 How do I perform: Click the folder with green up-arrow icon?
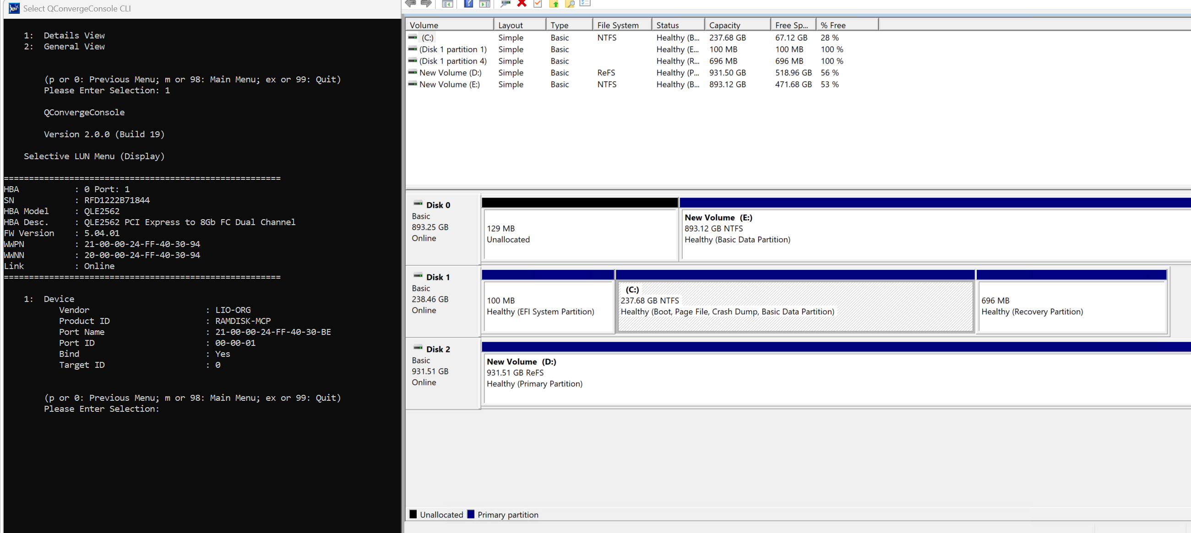554,4
